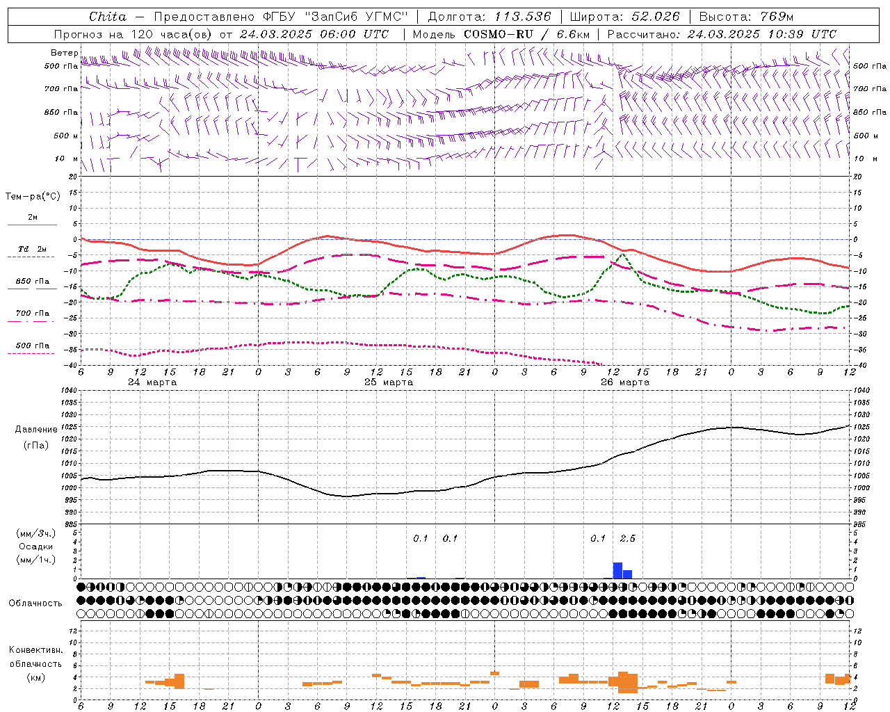Click the "2.5" precipitation amount value

click(x=627, y=539)
